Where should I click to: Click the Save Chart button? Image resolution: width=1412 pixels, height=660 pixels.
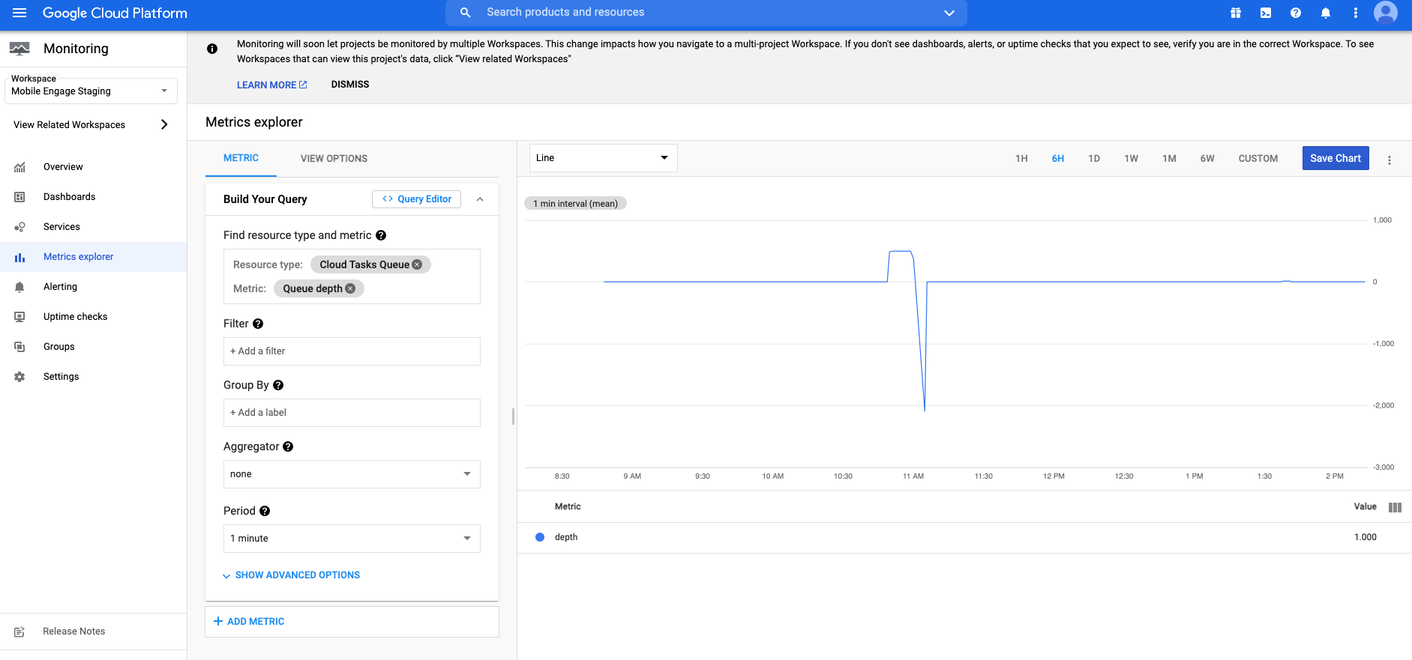1336,158
